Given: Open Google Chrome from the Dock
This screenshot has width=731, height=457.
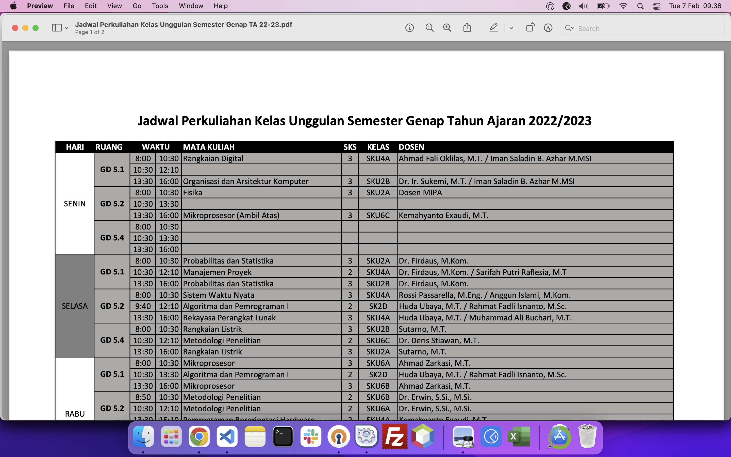Looking at the screenshot, I should tap(199, 436).
